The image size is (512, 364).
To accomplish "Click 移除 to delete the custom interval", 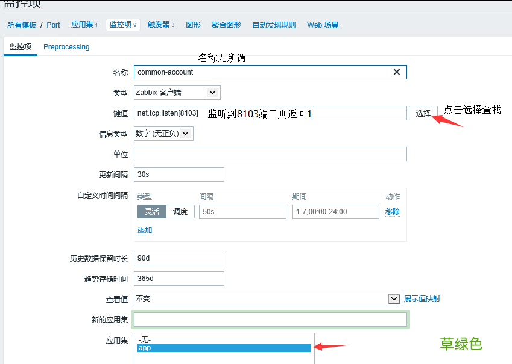I will (393, 211).
